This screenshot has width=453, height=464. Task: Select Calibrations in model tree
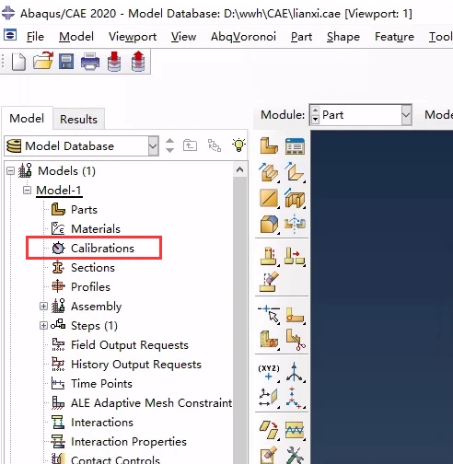click(102, 249)
